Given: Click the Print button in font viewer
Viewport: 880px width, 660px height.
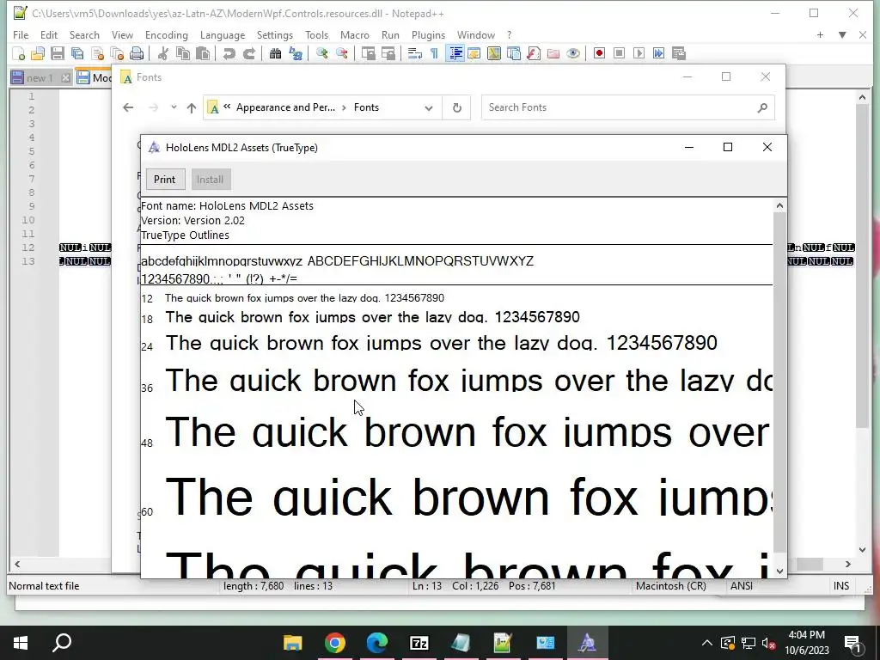Looking at the screenshot, I should coord(164,180).
